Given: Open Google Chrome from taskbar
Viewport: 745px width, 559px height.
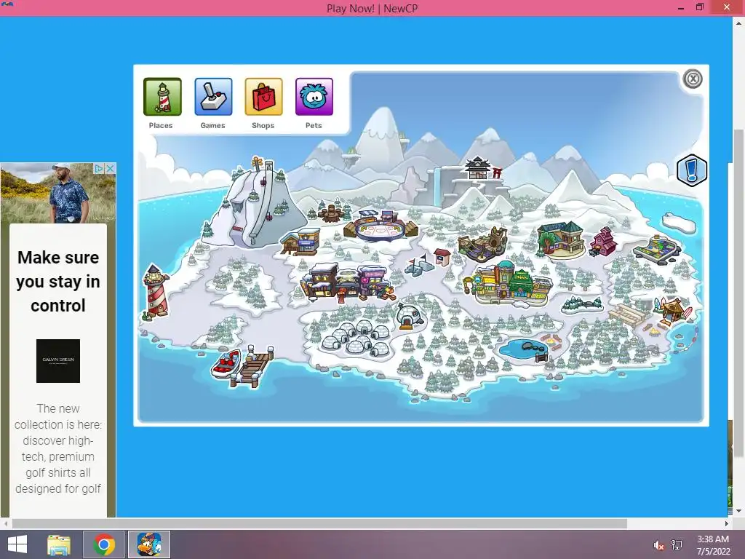Looking at the screenshot, I should click(x=104, y=544).
